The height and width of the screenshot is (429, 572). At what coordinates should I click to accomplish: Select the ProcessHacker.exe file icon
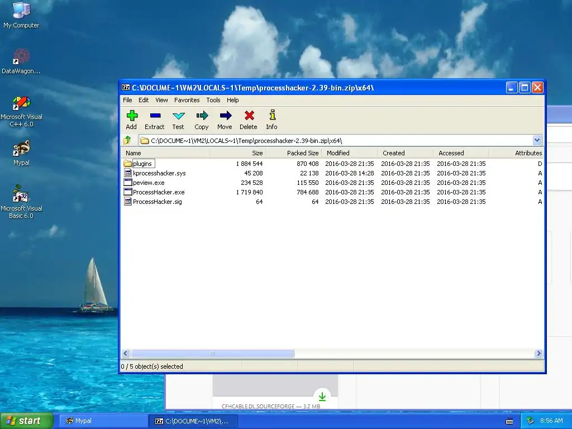pos(128,192)
